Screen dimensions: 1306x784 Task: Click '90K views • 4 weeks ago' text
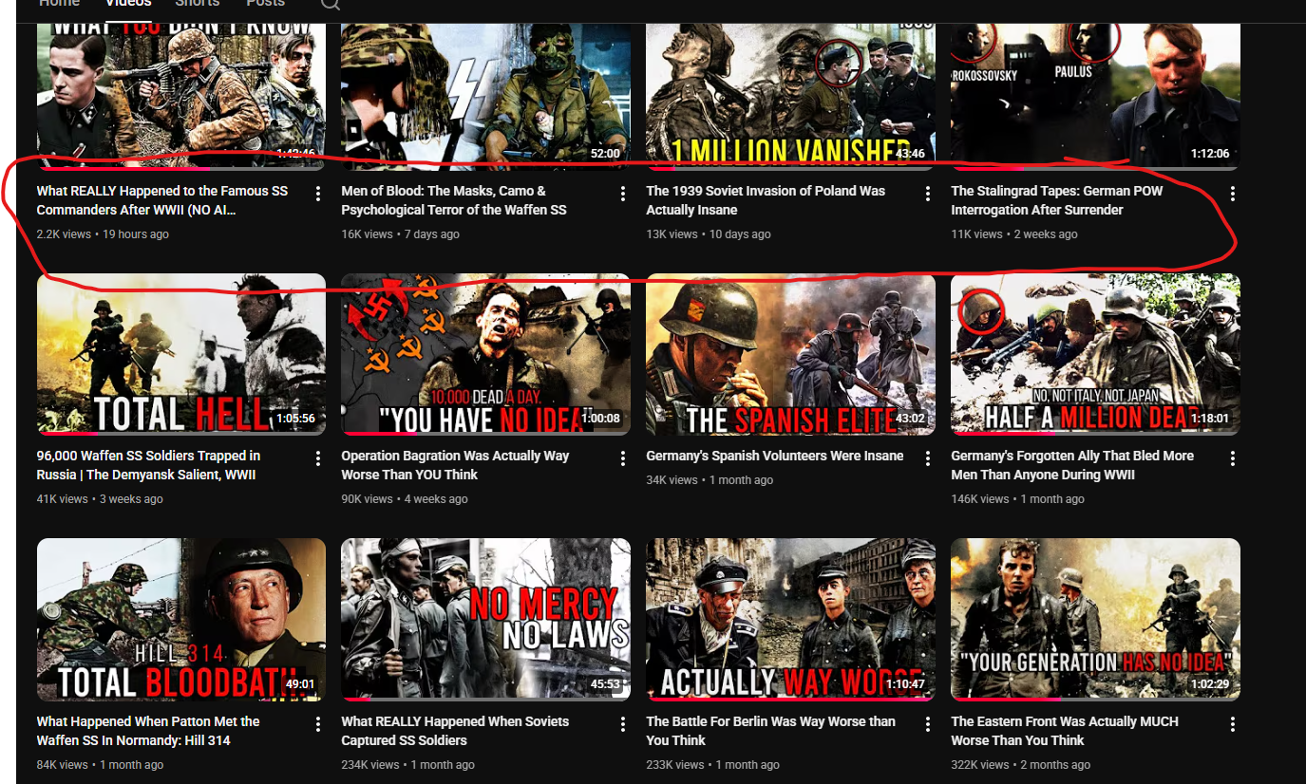coord(405,499)
